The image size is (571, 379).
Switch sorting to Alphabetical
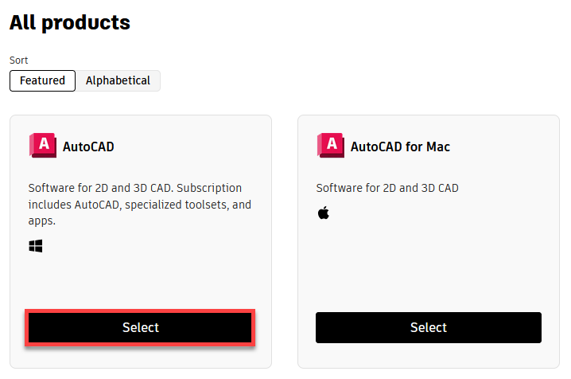tap(118, 80)
